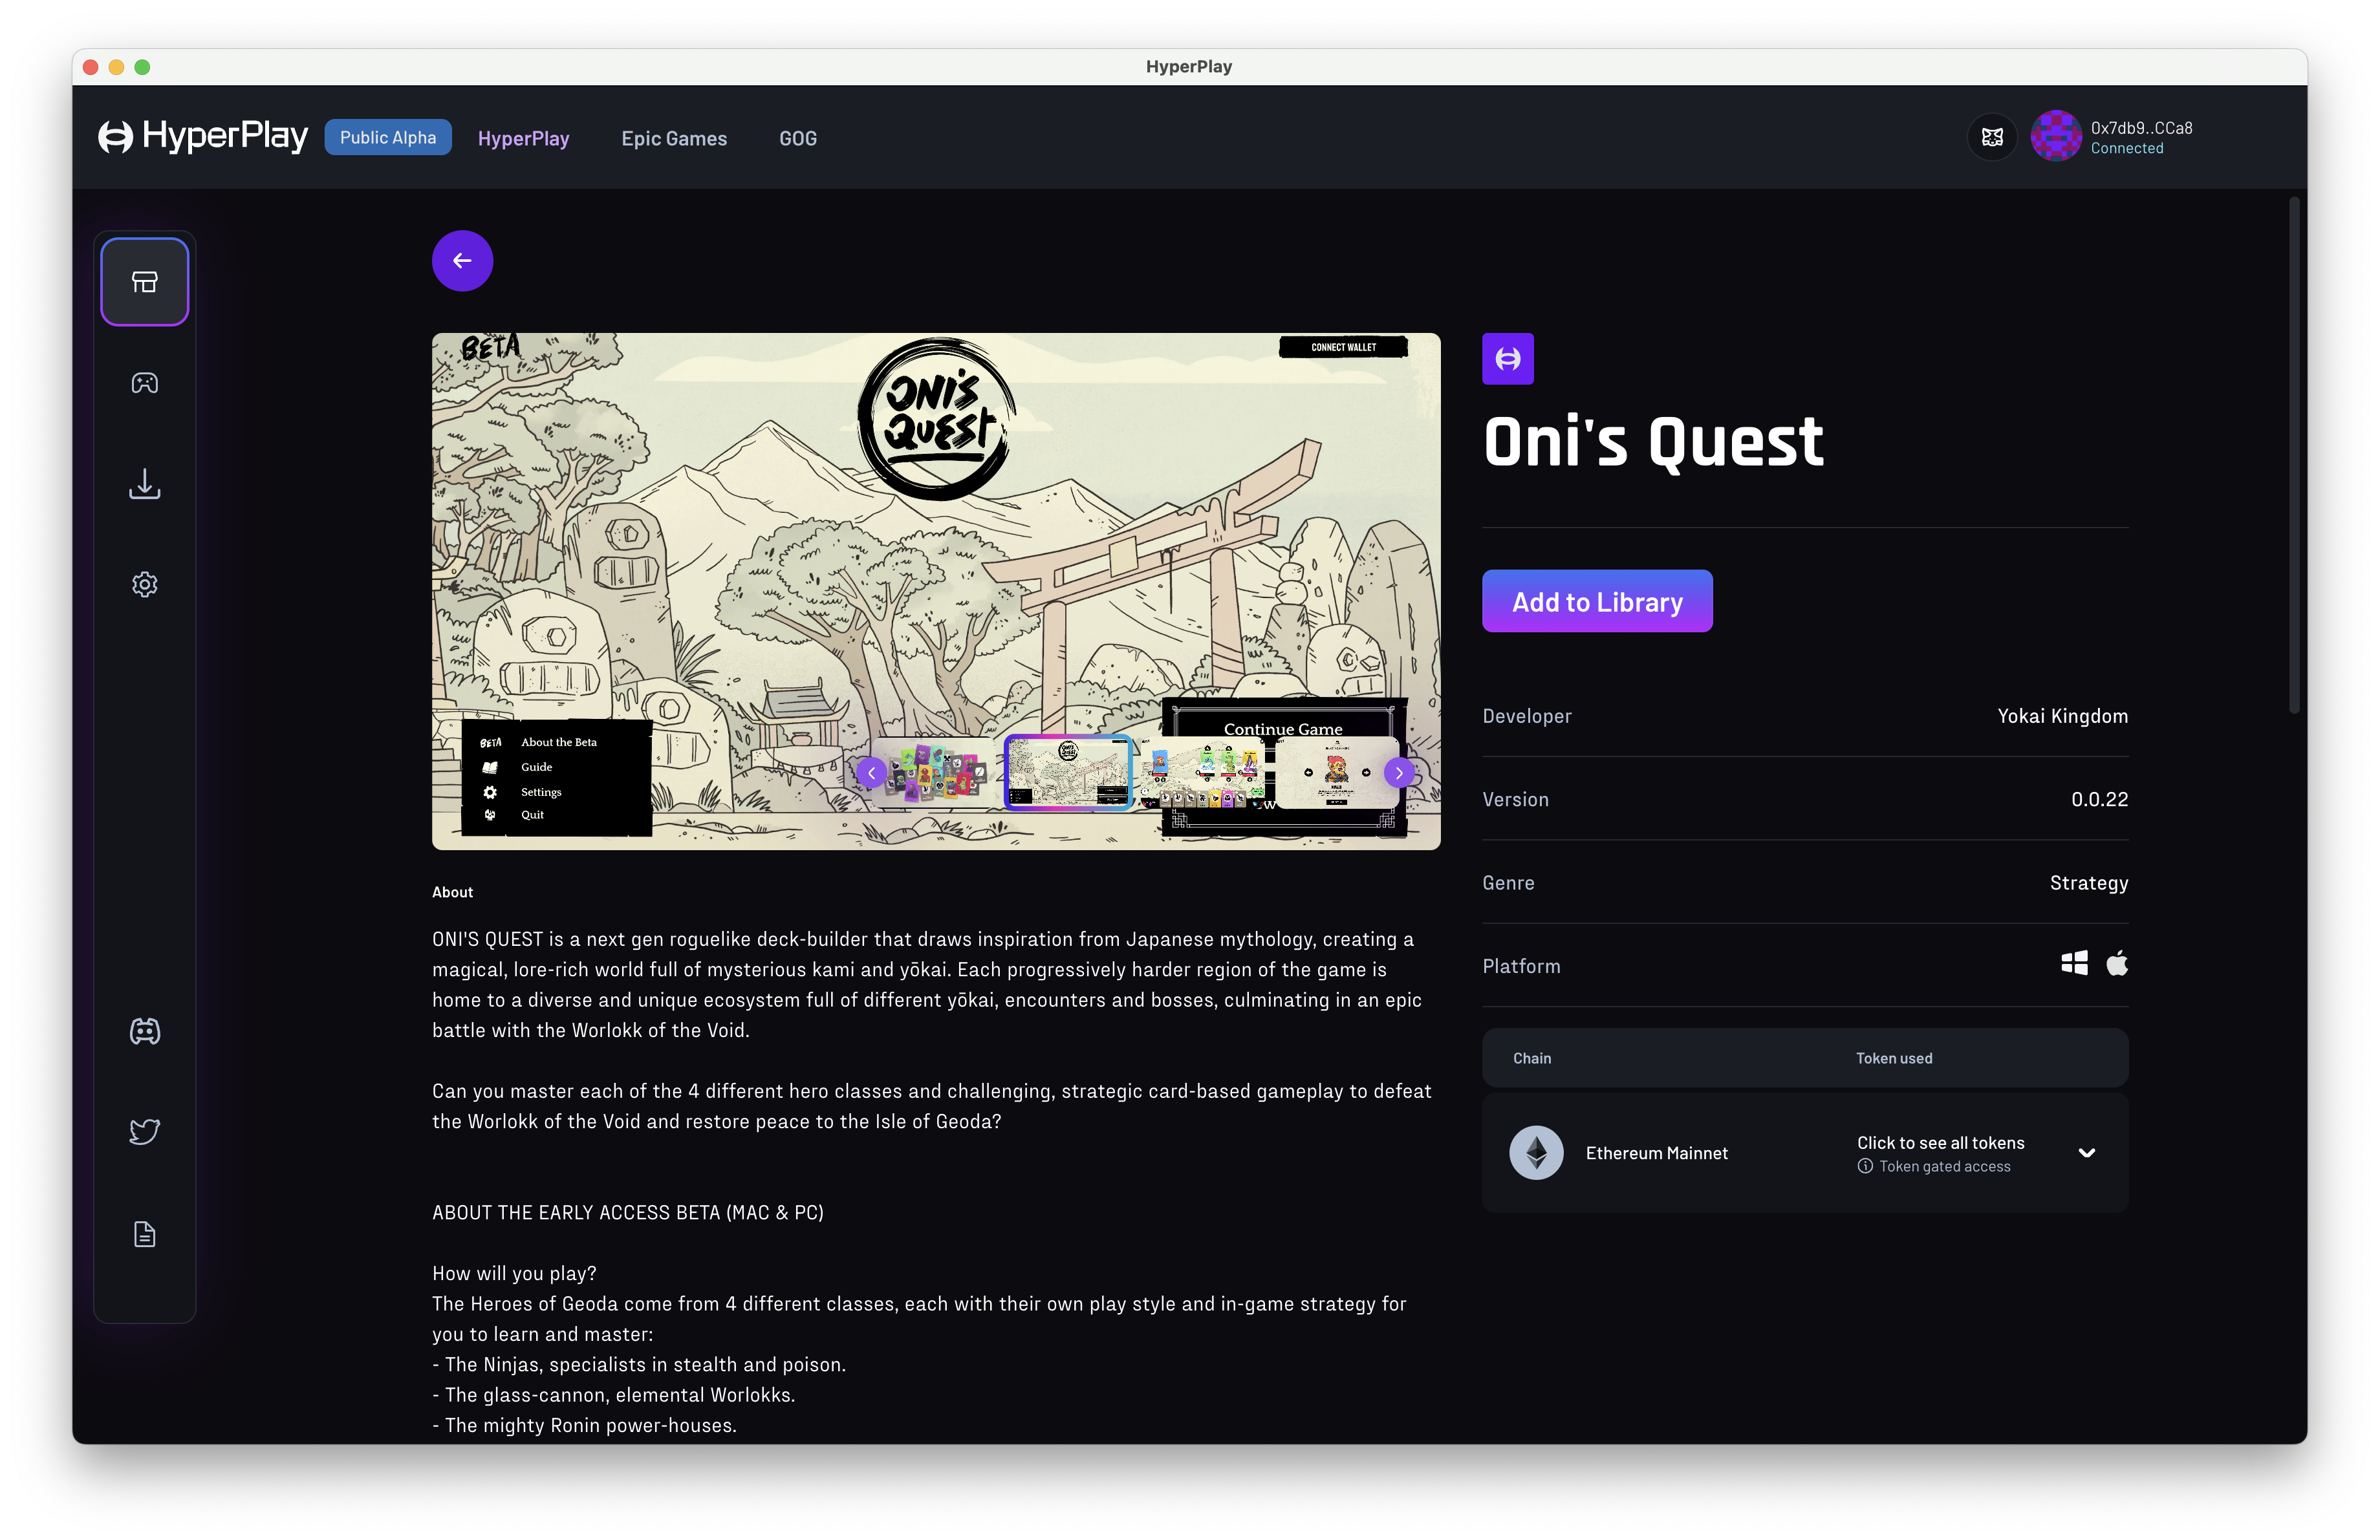The height and width of the screenshot is (1540, 2380).
Task: Click the Genre label
Action: [1508, 882]
